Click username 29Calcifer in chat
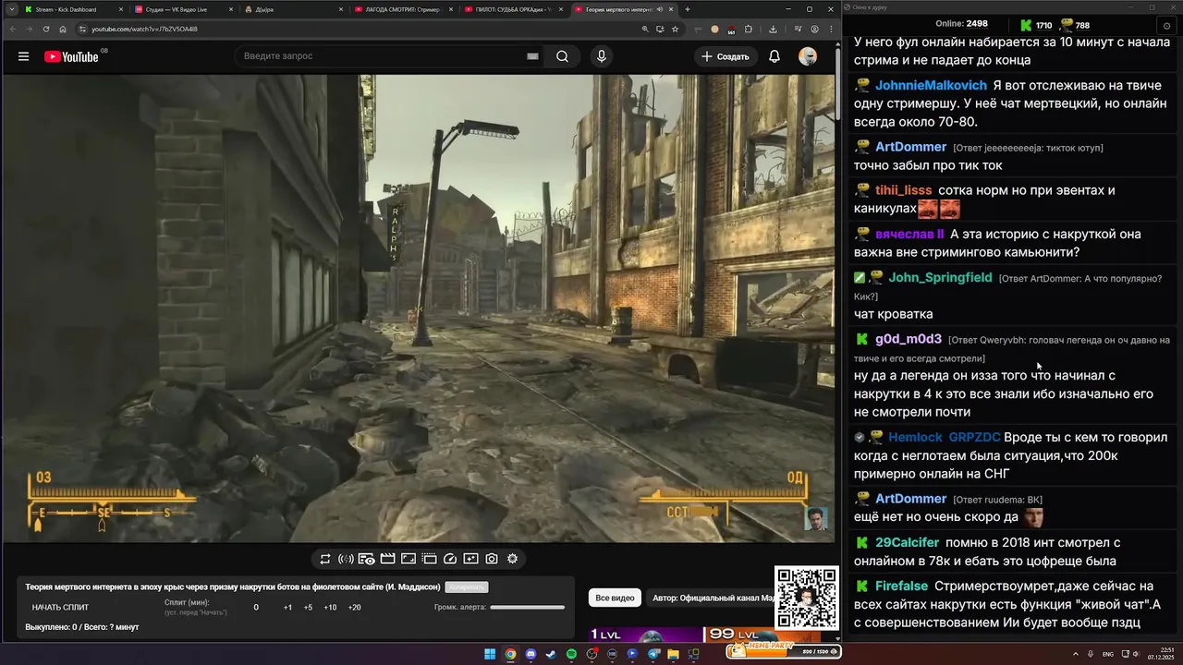This screenshot has height=665, width=1183. [x=908, y=542]
